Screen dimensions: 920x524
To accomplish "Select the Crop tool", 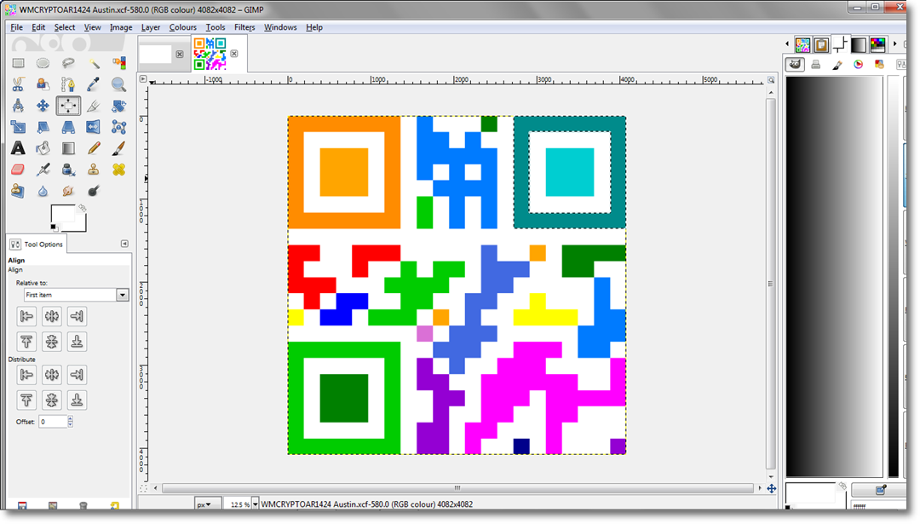I will point(94,106).
